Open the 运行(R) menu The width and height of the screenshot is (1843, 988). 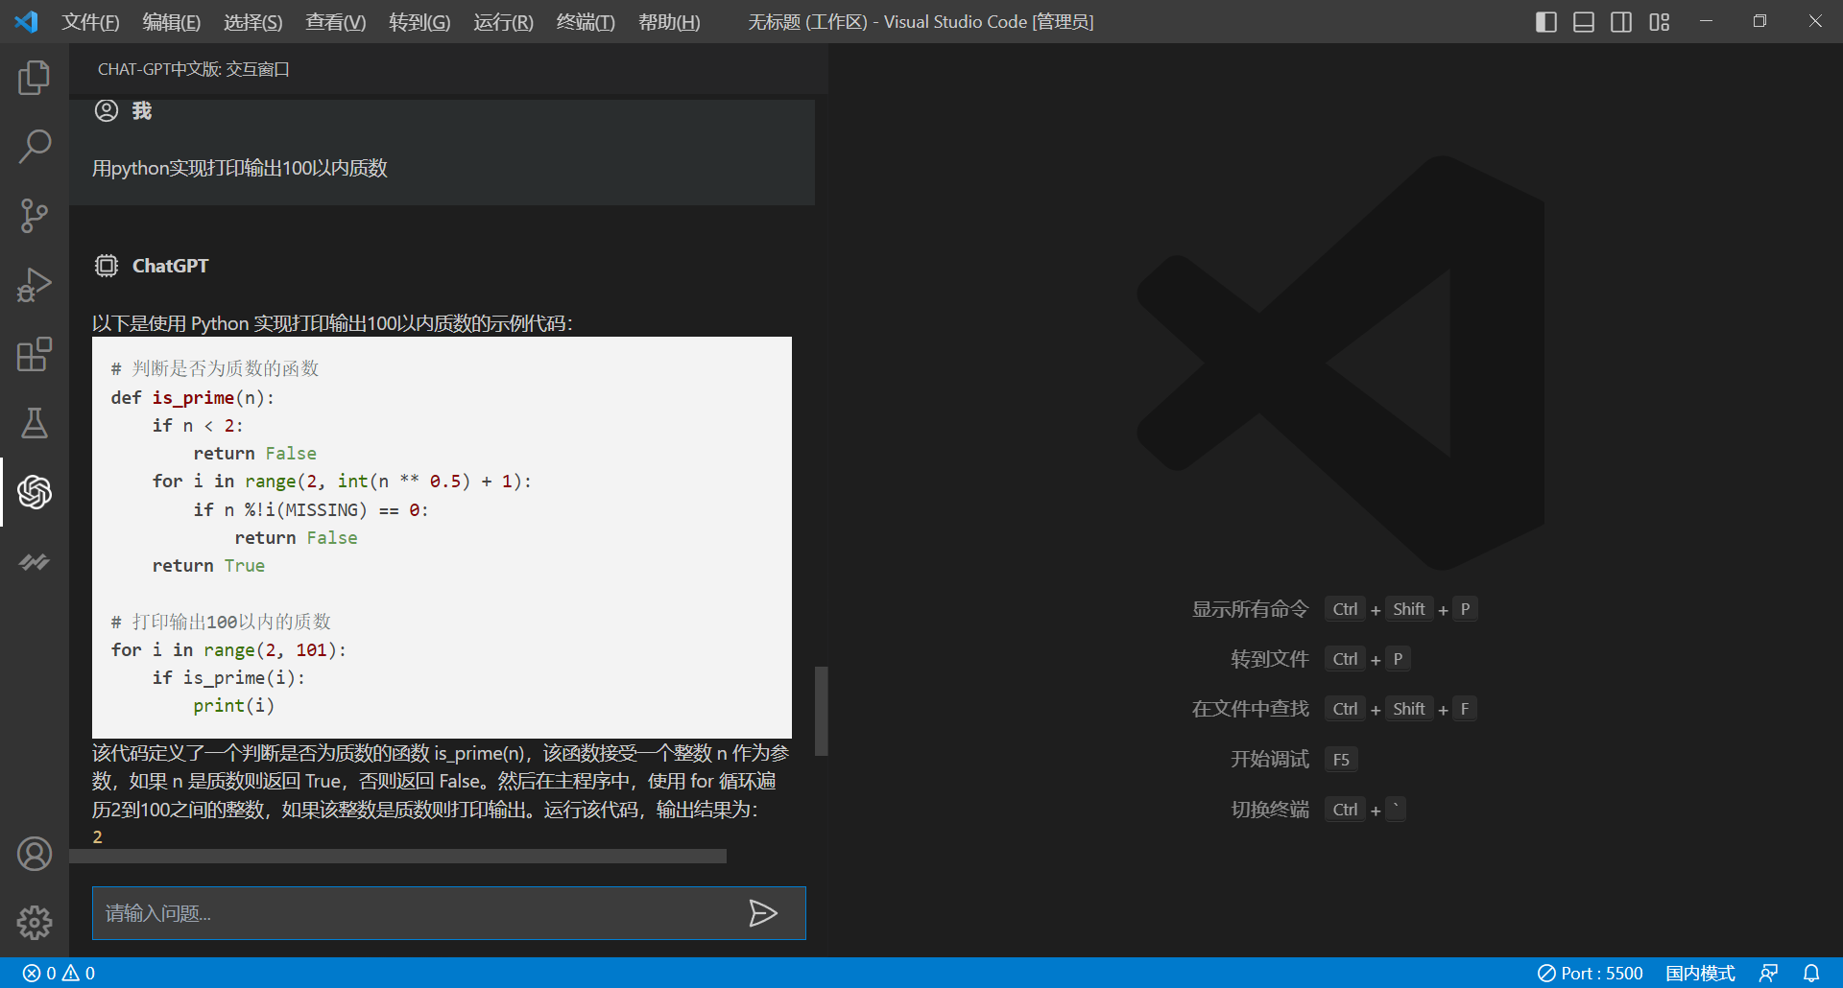coord(503,21)
